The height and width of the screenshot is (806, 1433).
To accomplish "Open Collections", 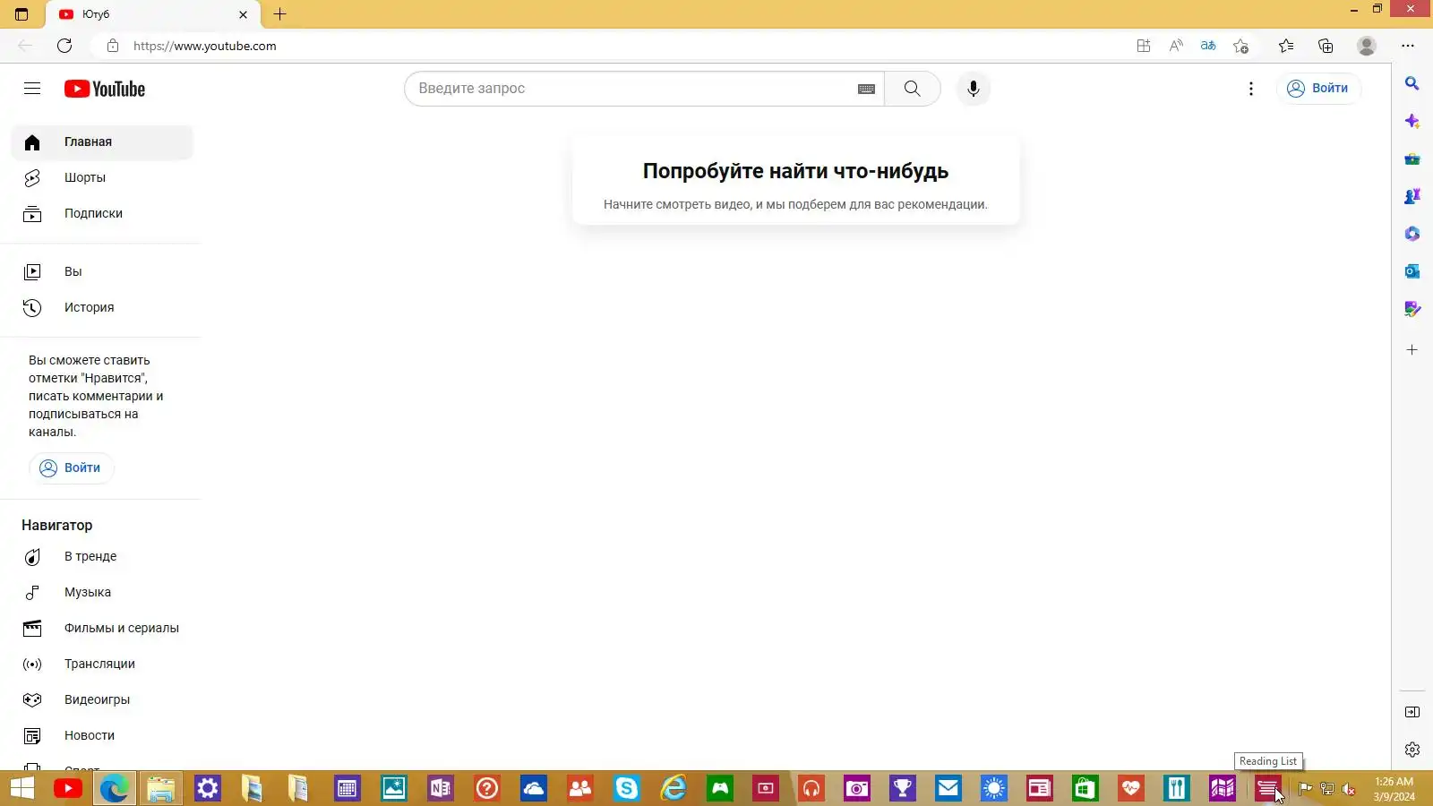I will [1326, 46].
